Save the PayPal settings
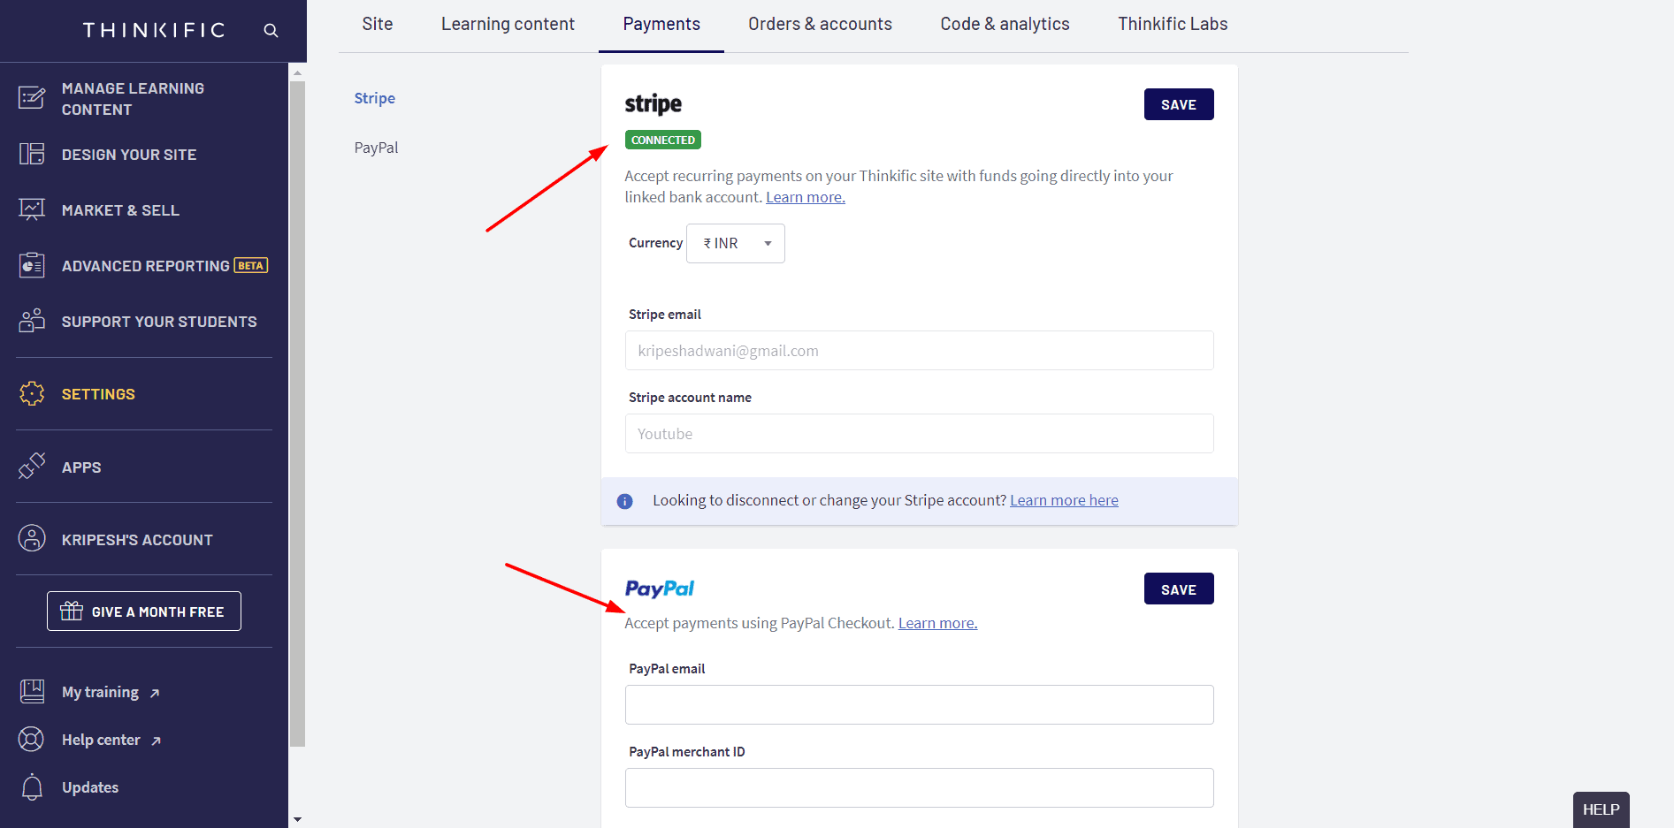The image size is (1674, 828). (1178, 589)
